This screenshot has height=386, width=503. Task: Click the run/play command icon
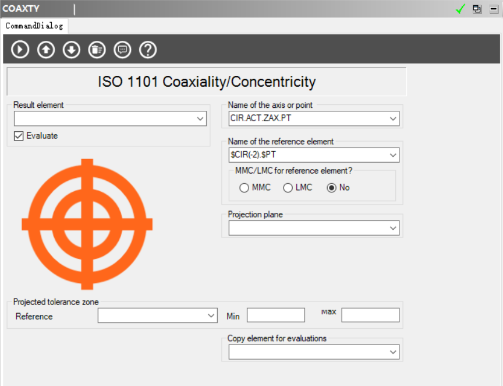(20, 50)
